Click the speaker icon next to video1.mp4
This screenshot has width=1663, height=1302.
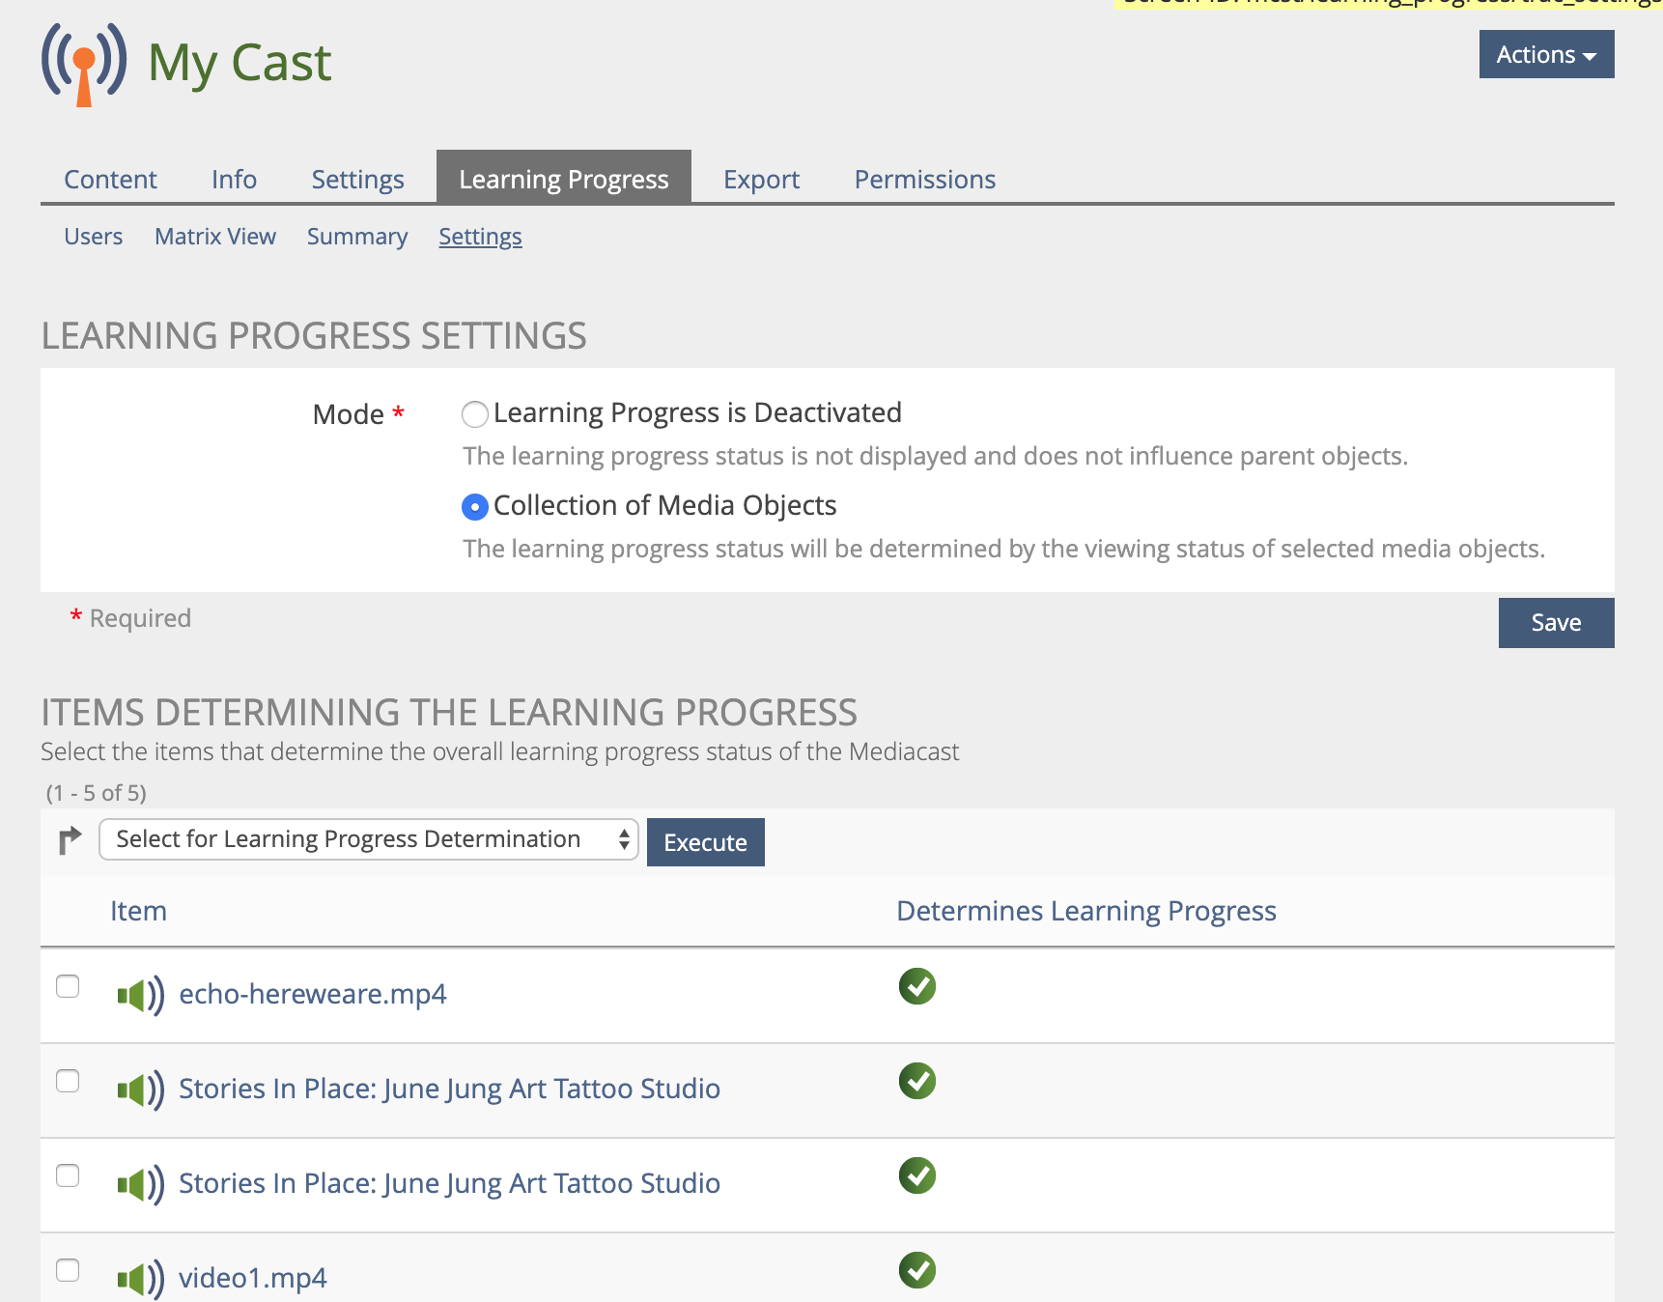tap(140, 1279)
